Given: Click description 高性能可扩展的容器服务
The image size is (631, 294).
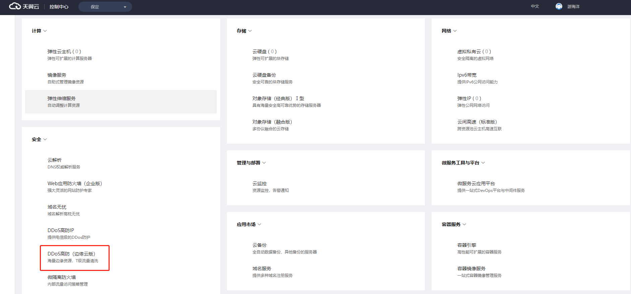Looking at the screenshot, I should click(x=479, y=252).
